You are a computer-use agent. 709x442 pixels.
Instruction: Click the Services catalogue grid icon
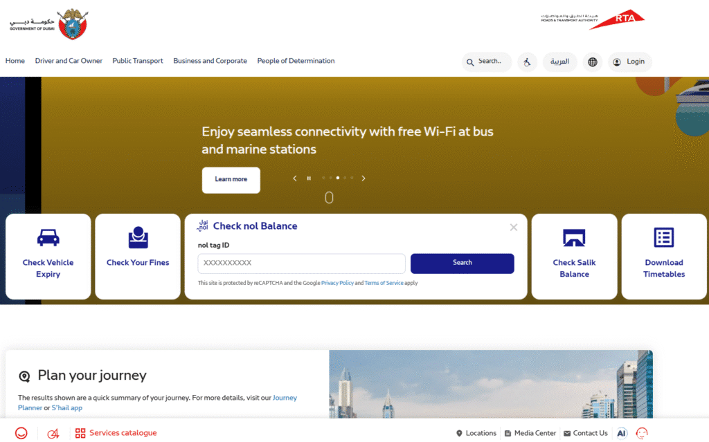coord(80,433)
